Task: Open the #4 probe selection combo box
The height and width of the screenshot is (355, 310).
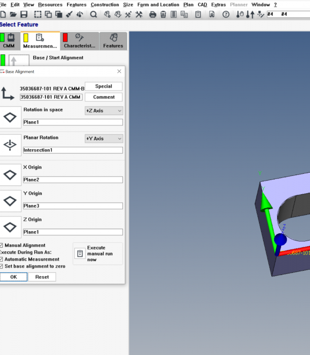Action: click(287, 14)
